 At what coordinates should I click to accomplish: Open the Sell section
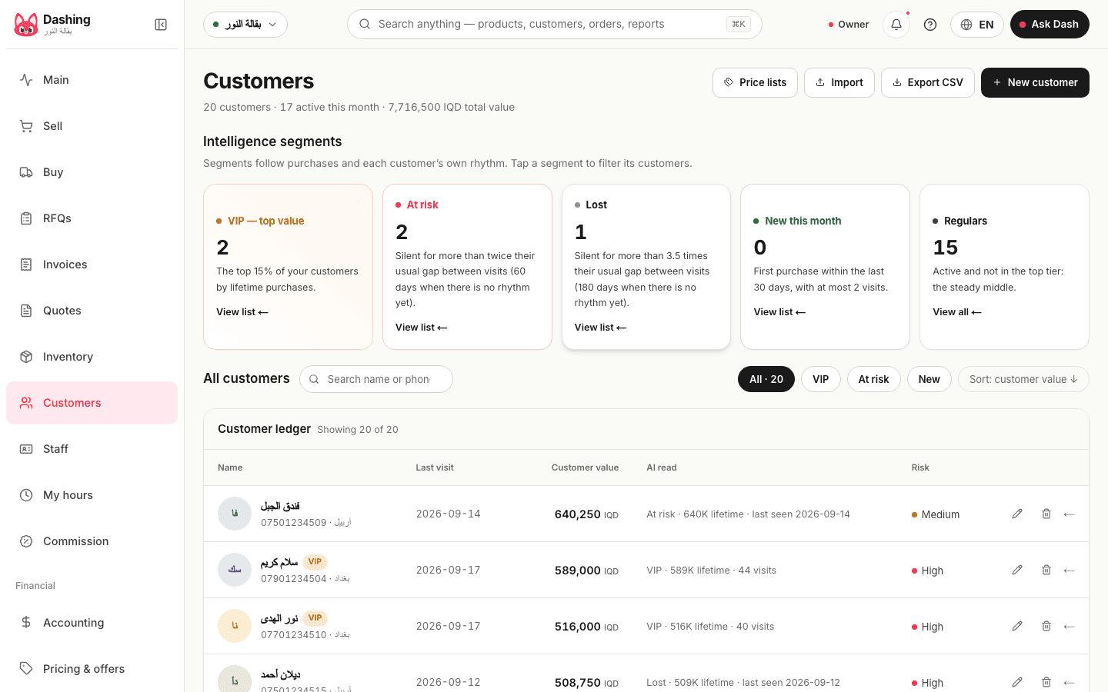pos(92,126)
